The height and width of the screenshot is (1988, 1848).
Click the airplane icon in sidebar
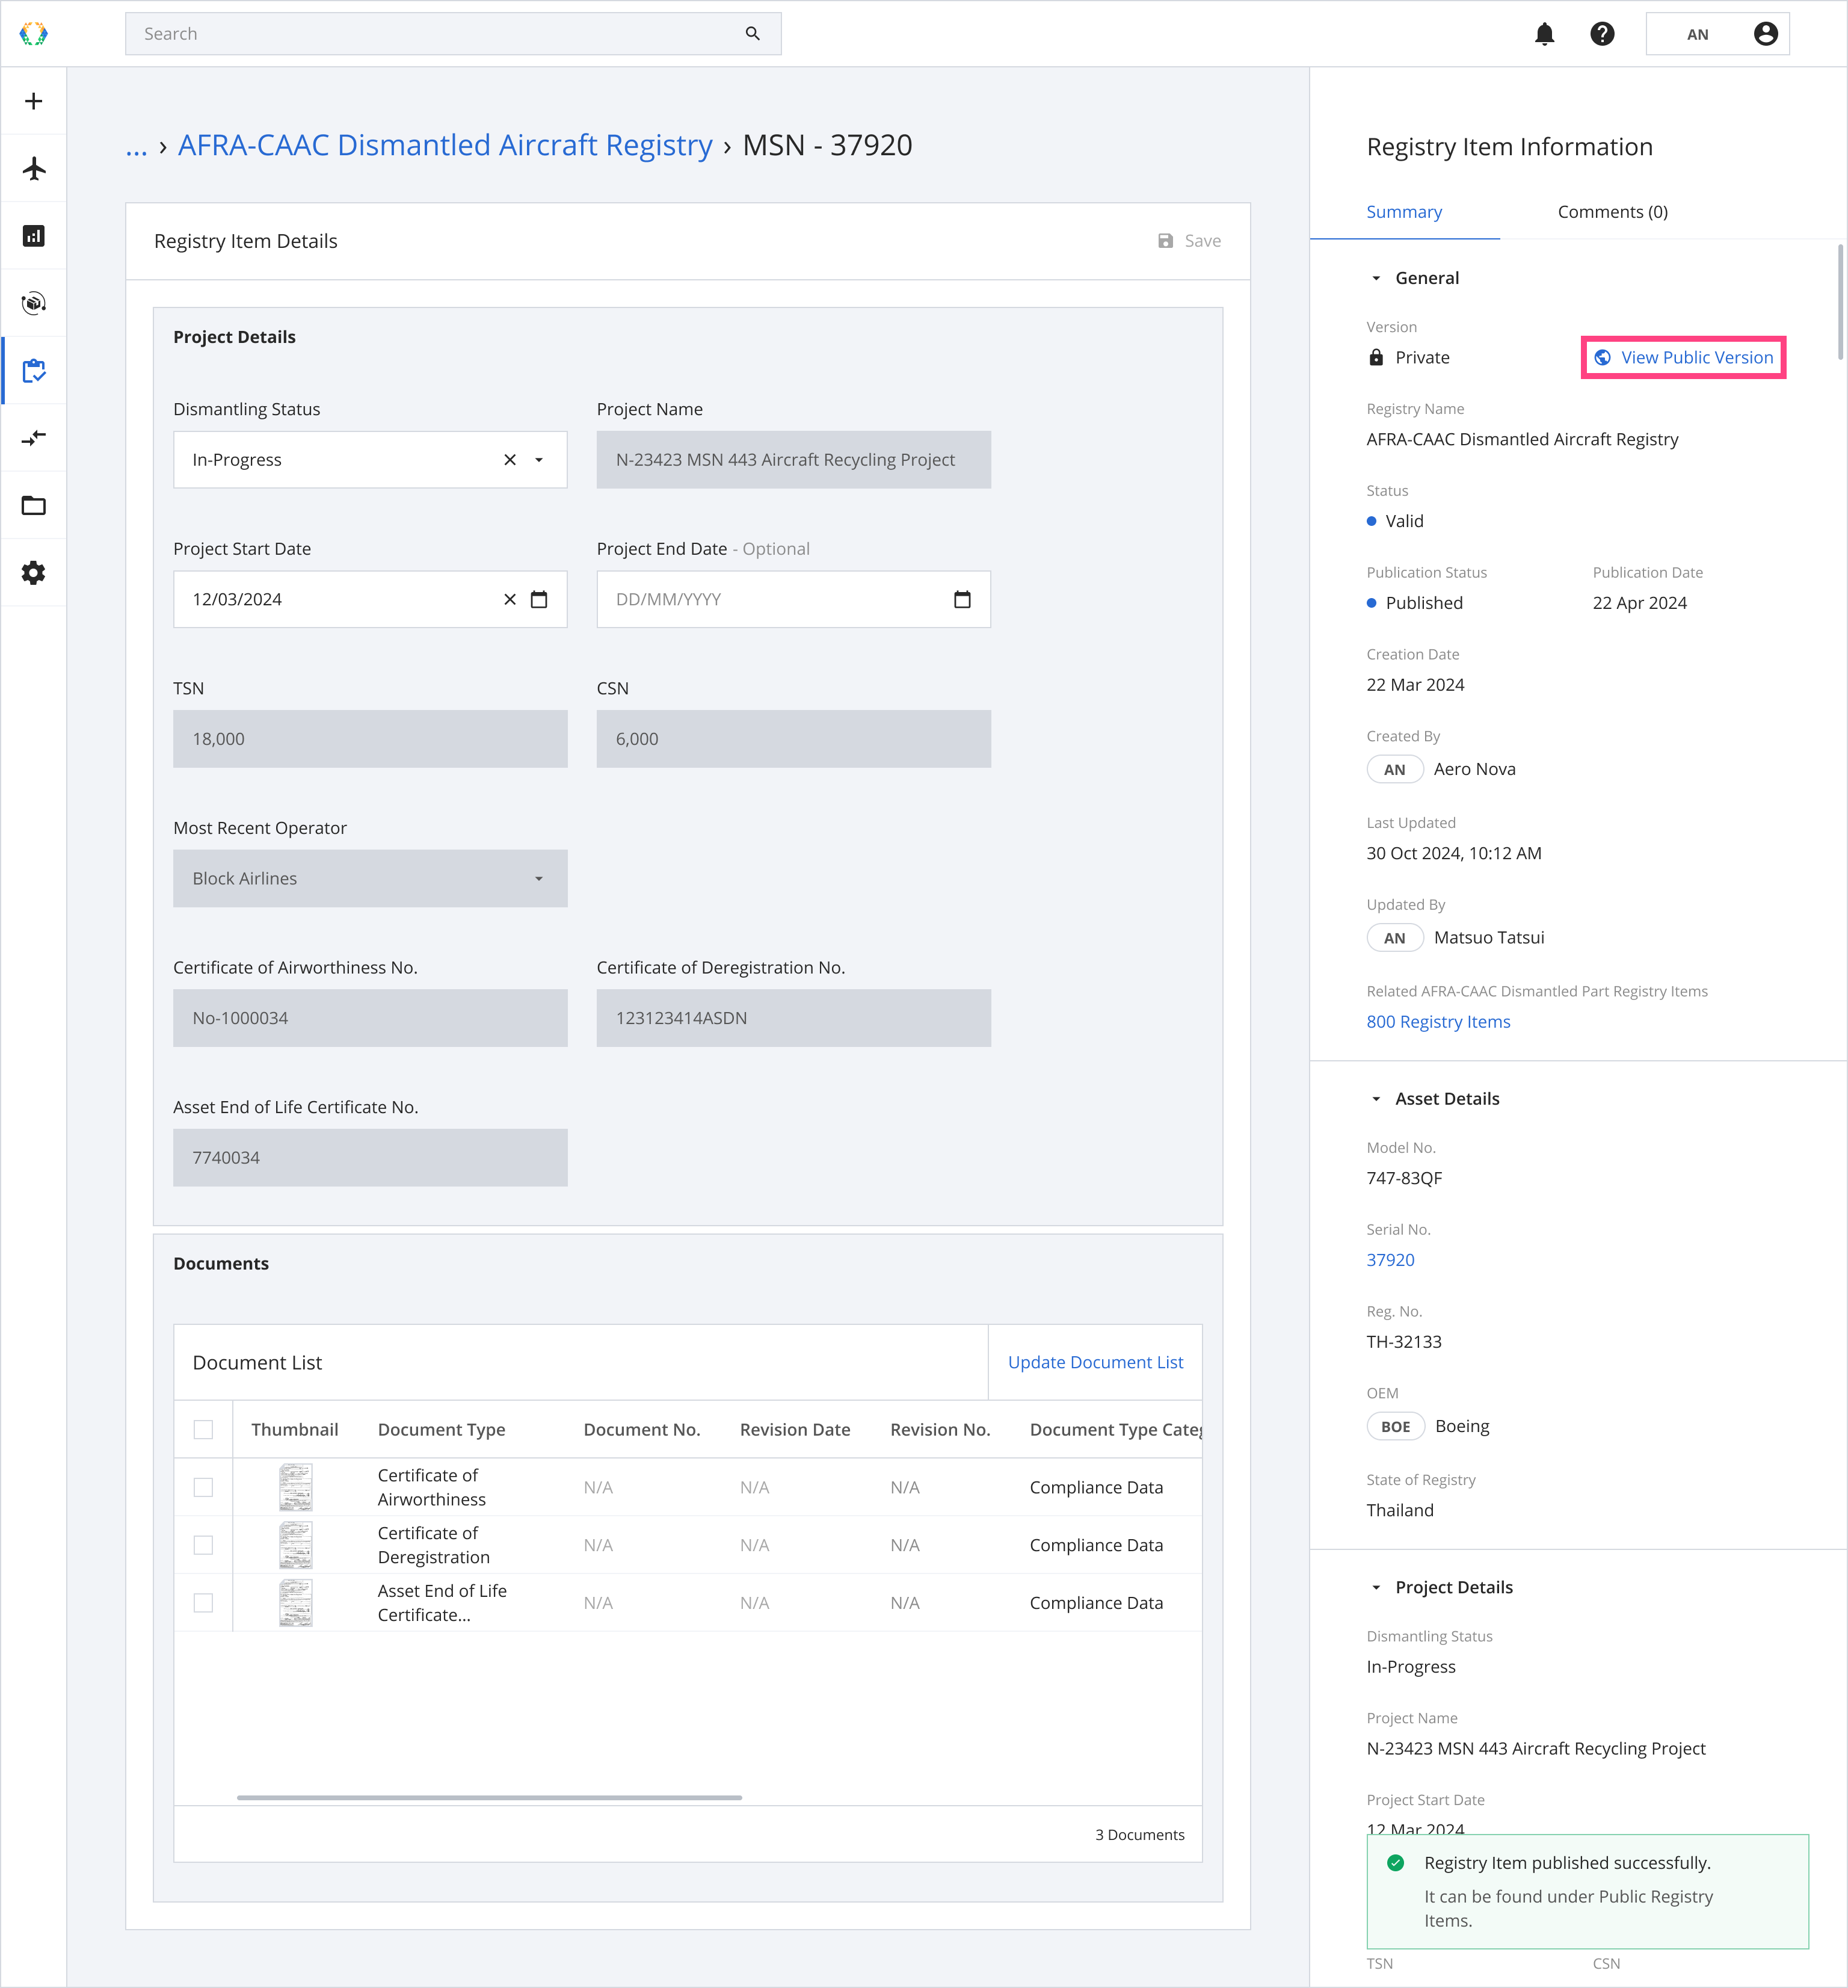[34, 168]
